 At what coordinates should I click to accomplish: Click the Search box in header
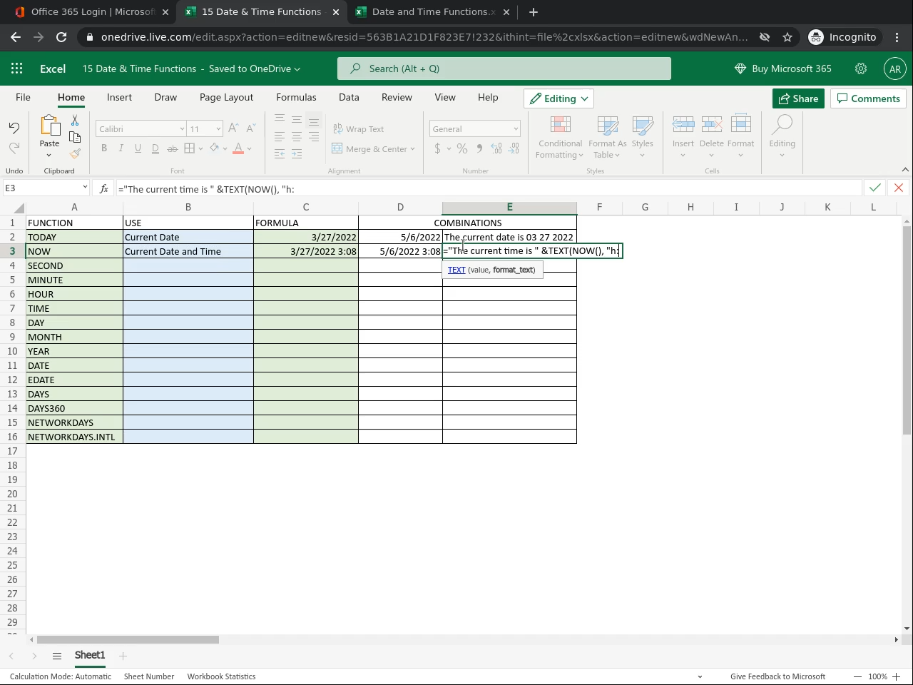(x=504, y=68)
